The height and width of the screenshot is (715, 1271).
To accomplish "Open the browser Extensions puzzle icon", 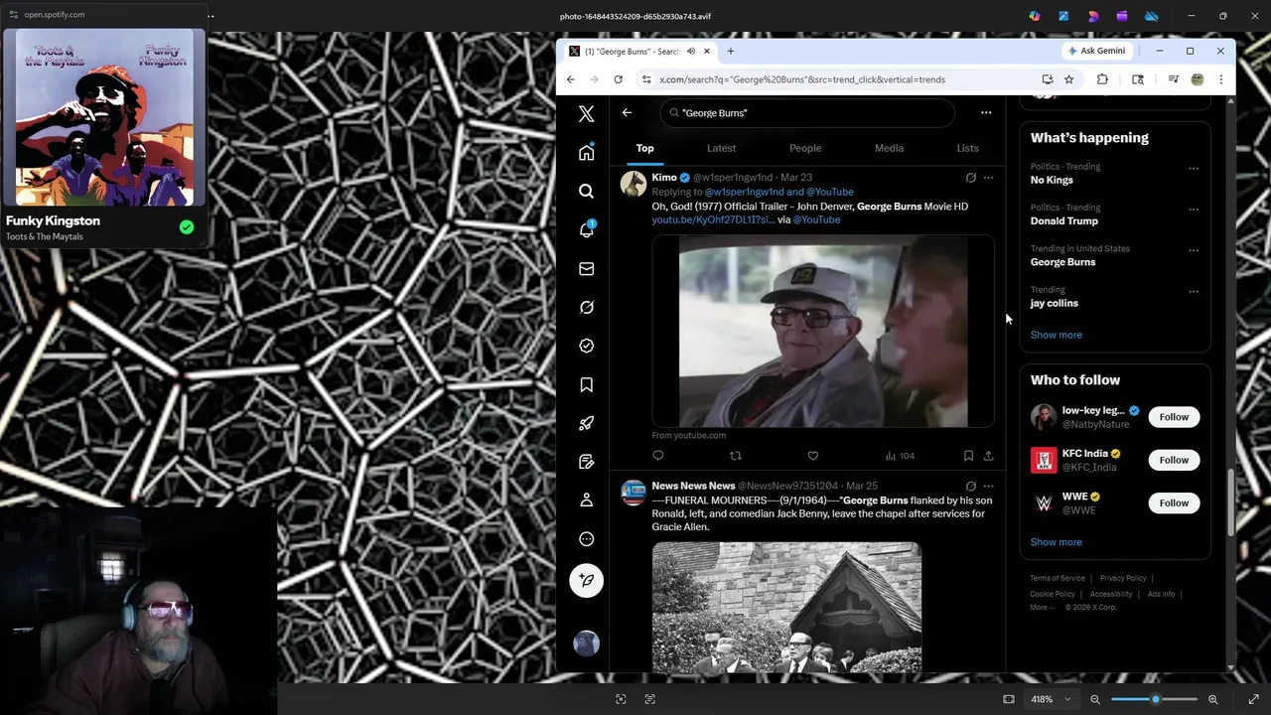I will click(1102, 79).
